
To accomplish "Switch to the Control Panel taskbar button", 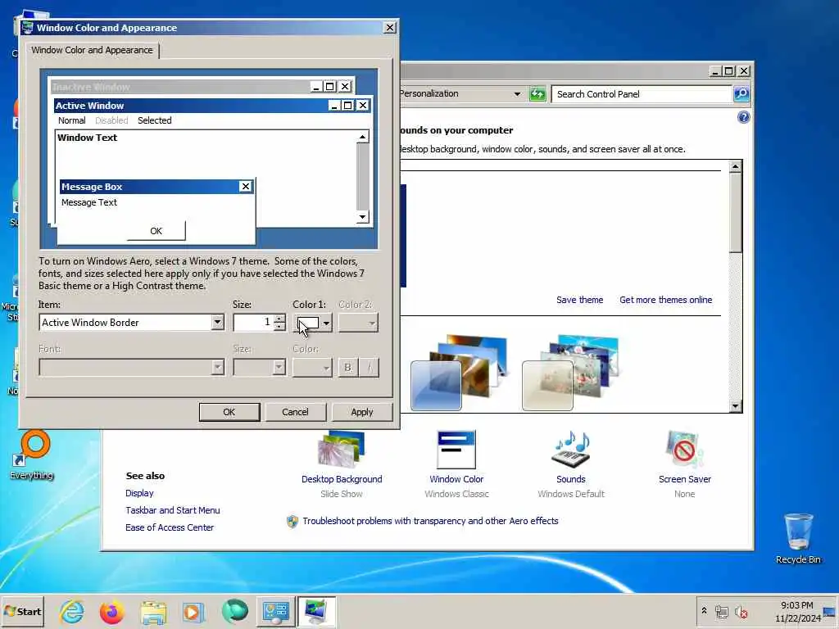I will (x=275, y=611).
